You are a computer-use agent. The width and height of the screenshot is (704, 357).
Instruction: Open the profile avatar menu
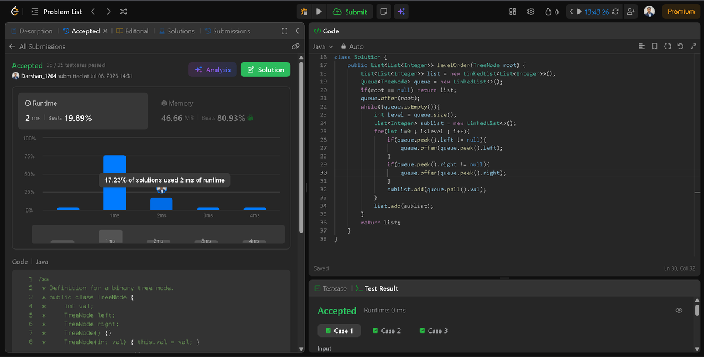pos(649,11)
